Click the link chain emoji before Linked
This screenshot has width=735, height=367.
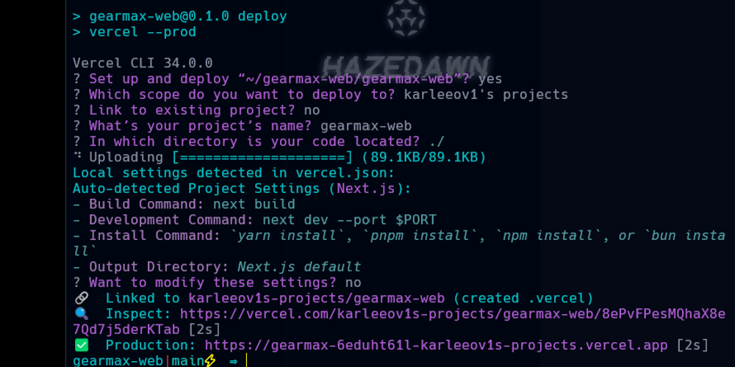pyautogui.click(x=82, y=298)
